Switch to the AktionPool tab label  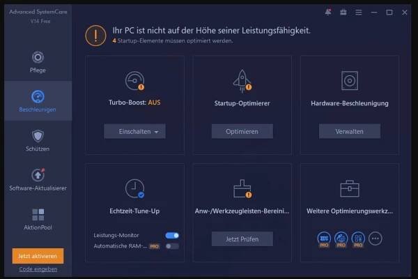(x=38, y=227)
